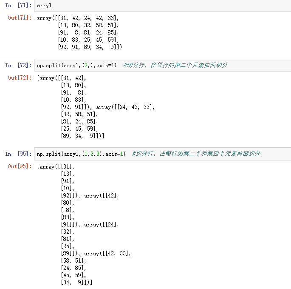This screenshot has height=289, width=291.
Task: Click output row '[81],'
Action: tap(68, 239)
